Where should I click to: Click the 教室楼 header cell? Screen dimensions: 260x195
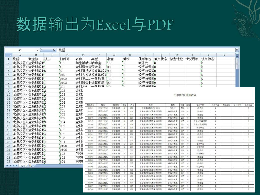pyautogui.click(x=36, y=59)
